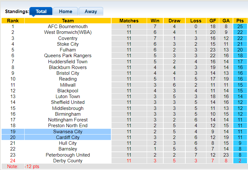Open AFC Bournemouth team link
The height and width of the screenshot is (170, 248).
[x=68, y=27]
